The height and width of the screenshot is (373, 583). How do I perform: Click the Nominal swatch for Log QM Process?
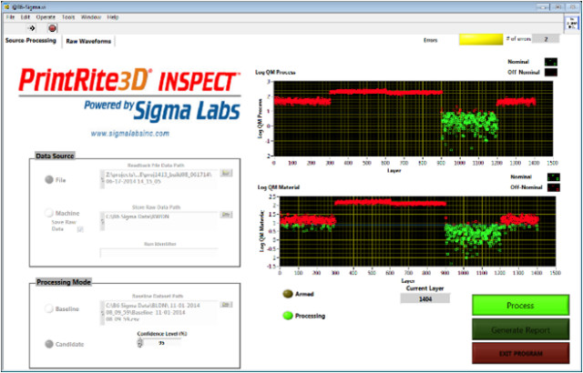click(551, 62)
